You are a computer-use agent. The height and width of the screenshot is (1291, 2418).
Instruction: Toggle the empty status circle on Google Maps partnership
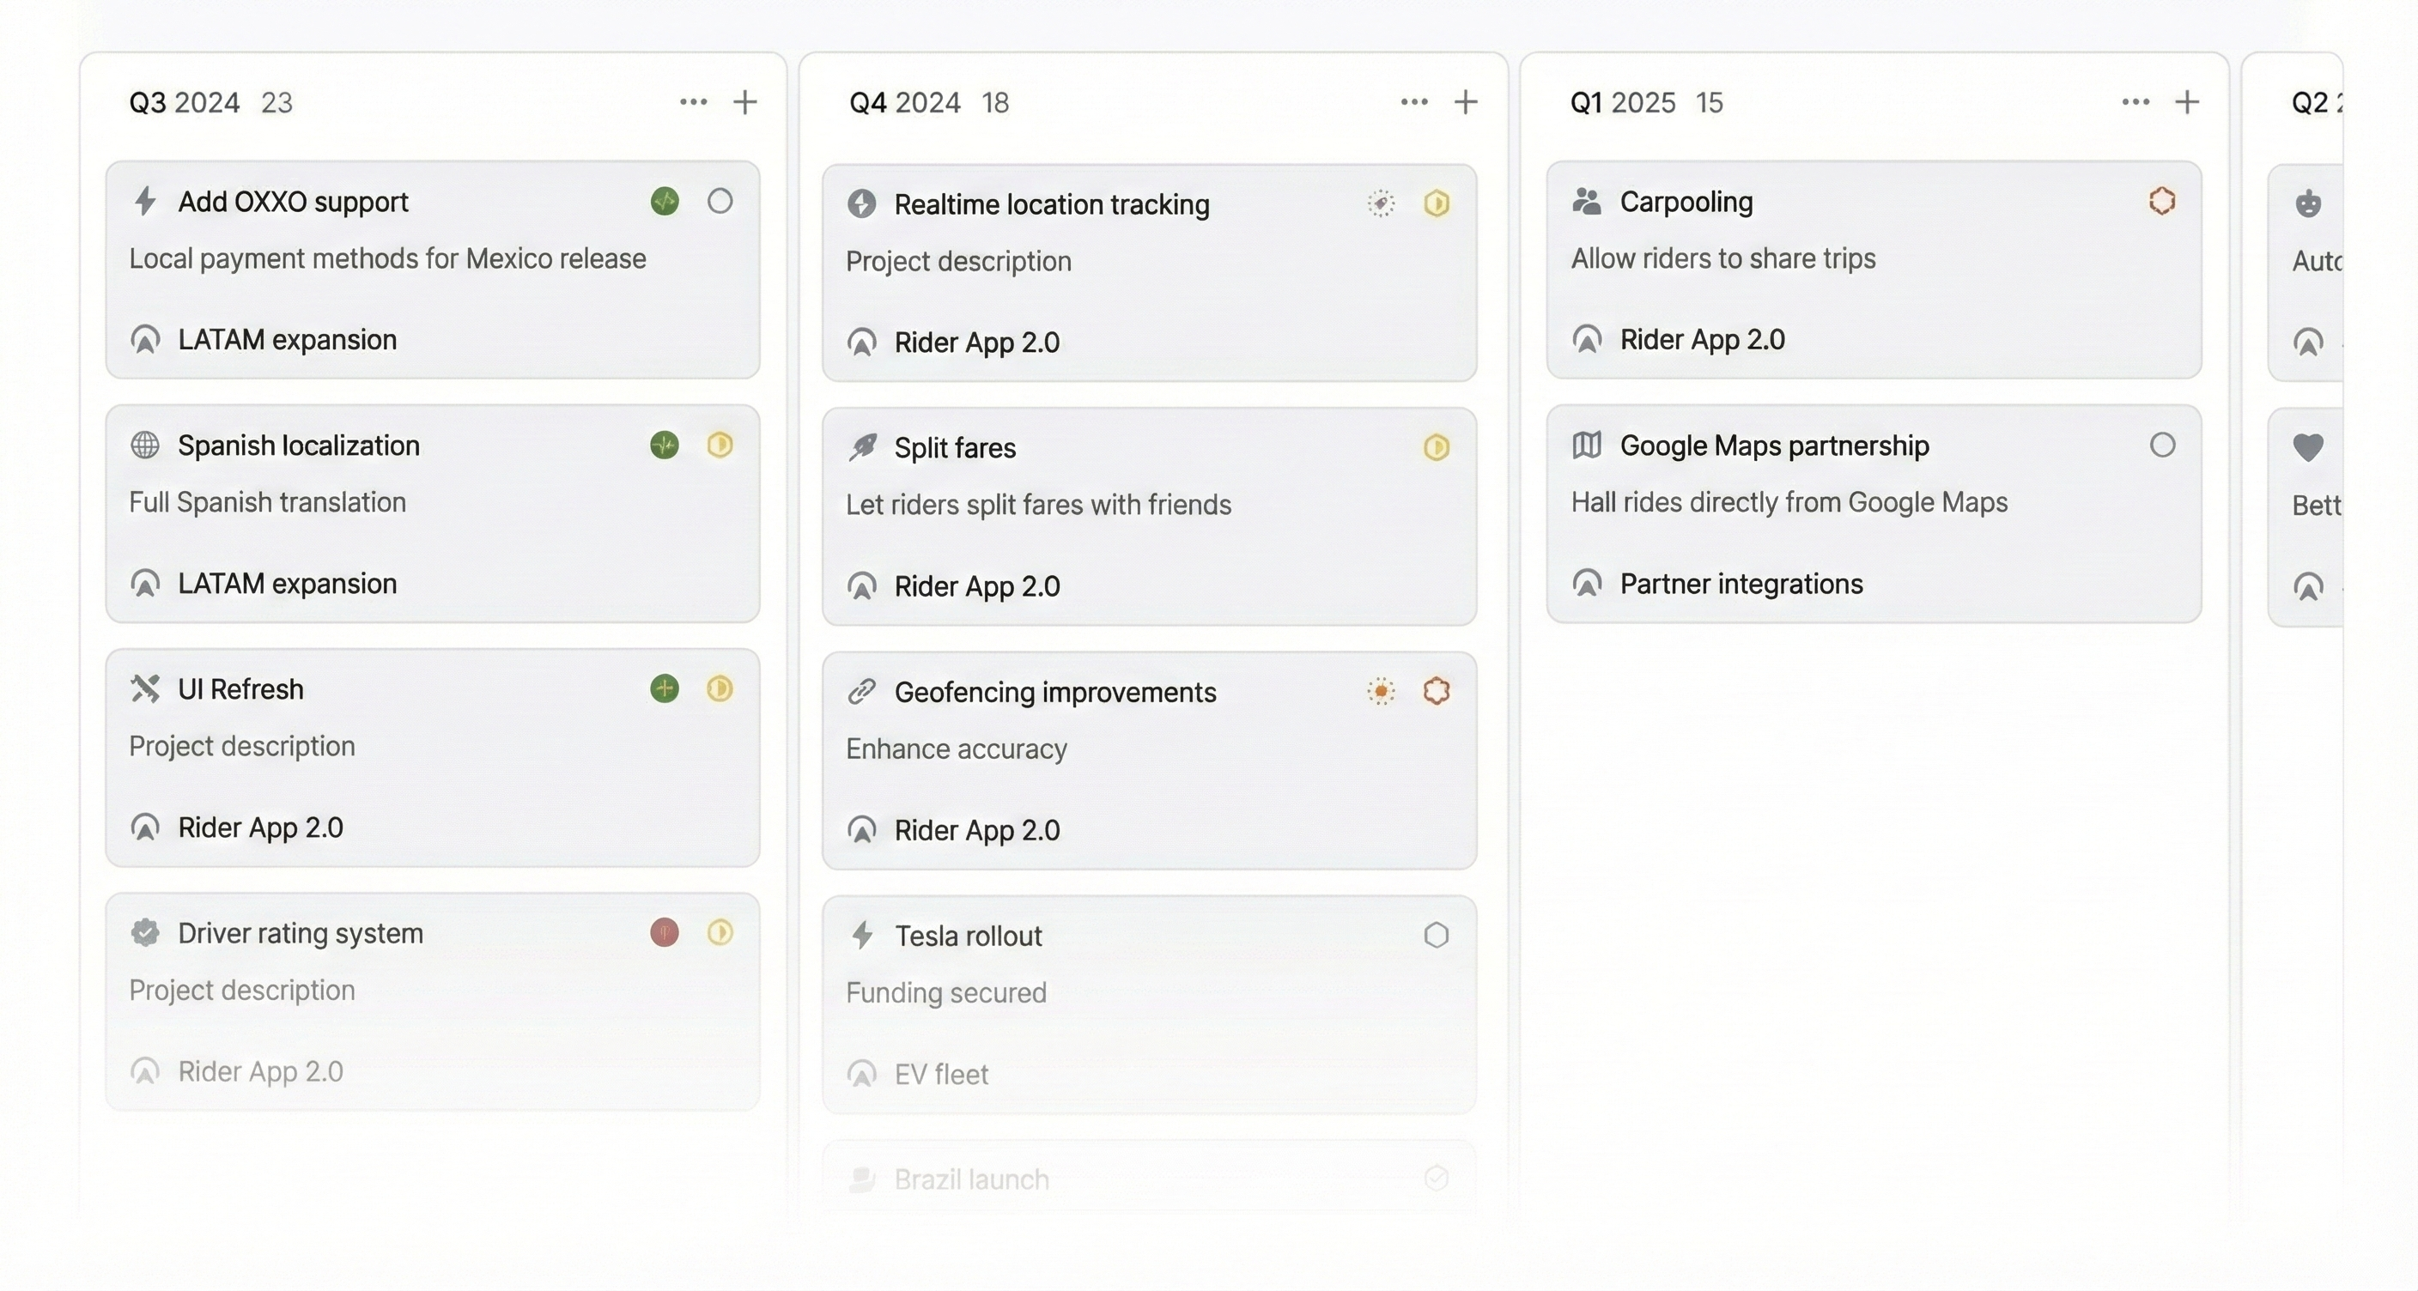coord(2164,445)
